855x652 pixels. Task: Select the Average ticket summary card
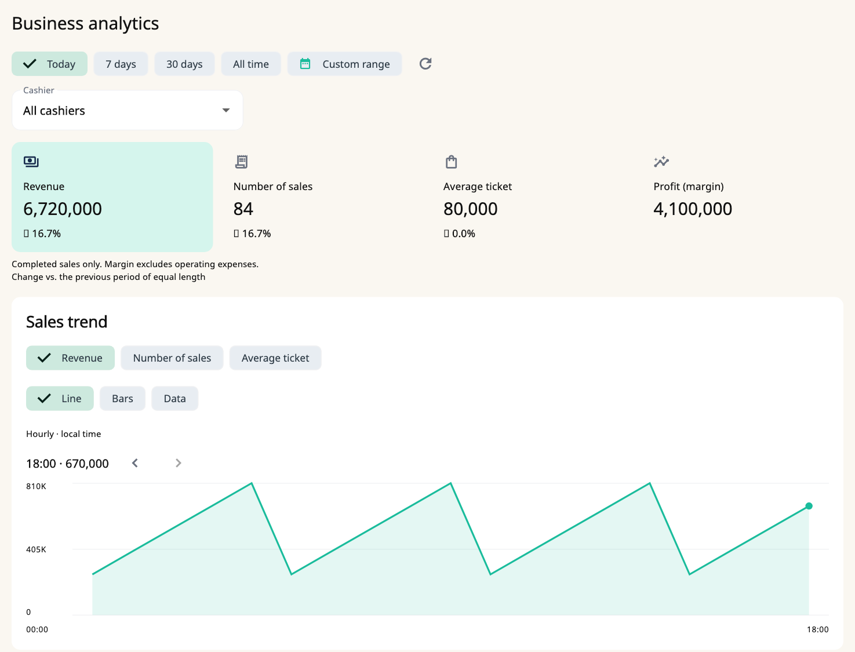(x=532, y=197)
